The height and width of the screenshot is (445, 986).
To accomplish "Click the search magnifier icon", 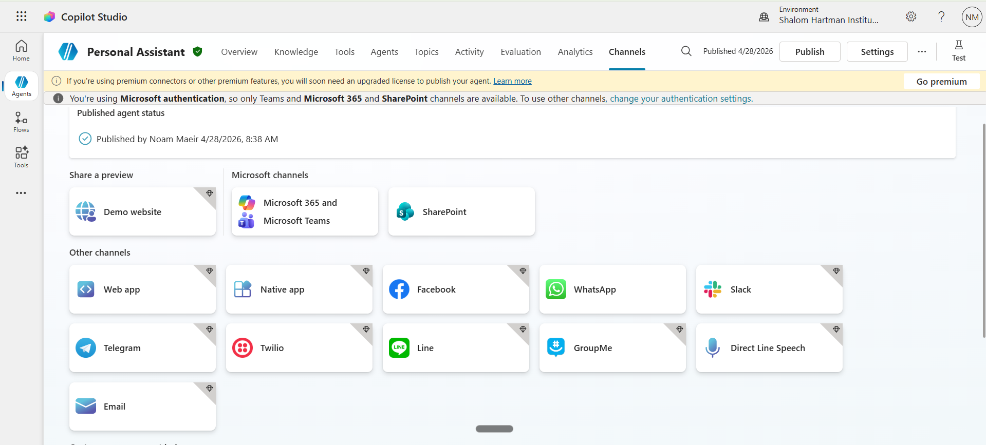I will (686, 51).
